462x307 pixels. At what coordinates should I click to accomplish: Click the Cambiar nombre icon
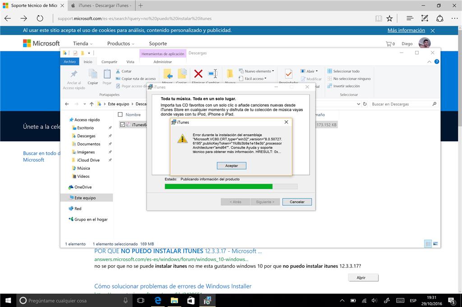(x=213, y=73)
